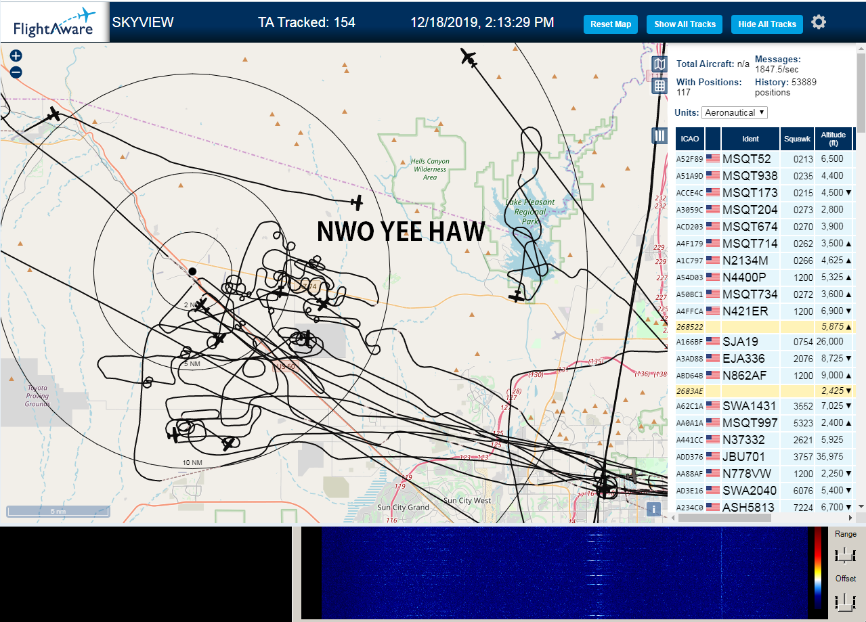This screenshot has width=866, height=622.
Task: Click Show All Tracks button
Action: pyautogui.click(x=685, y=24)
